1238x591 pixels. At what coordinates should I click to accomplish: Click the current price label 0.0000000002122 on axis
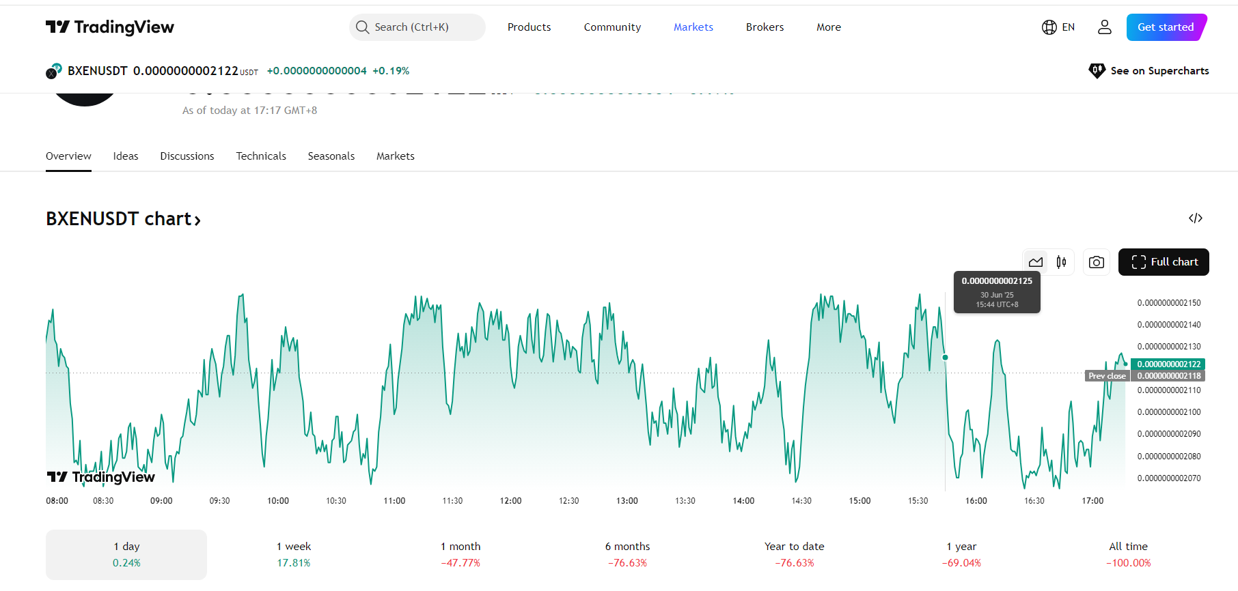(x=1168, y=364)
